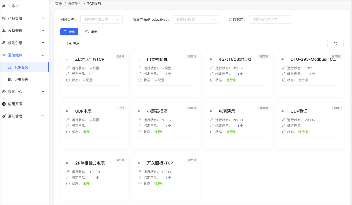Select the TCP服务 menu item
The width and height of the screenshot is (352, 205).
tap(24, 67)
